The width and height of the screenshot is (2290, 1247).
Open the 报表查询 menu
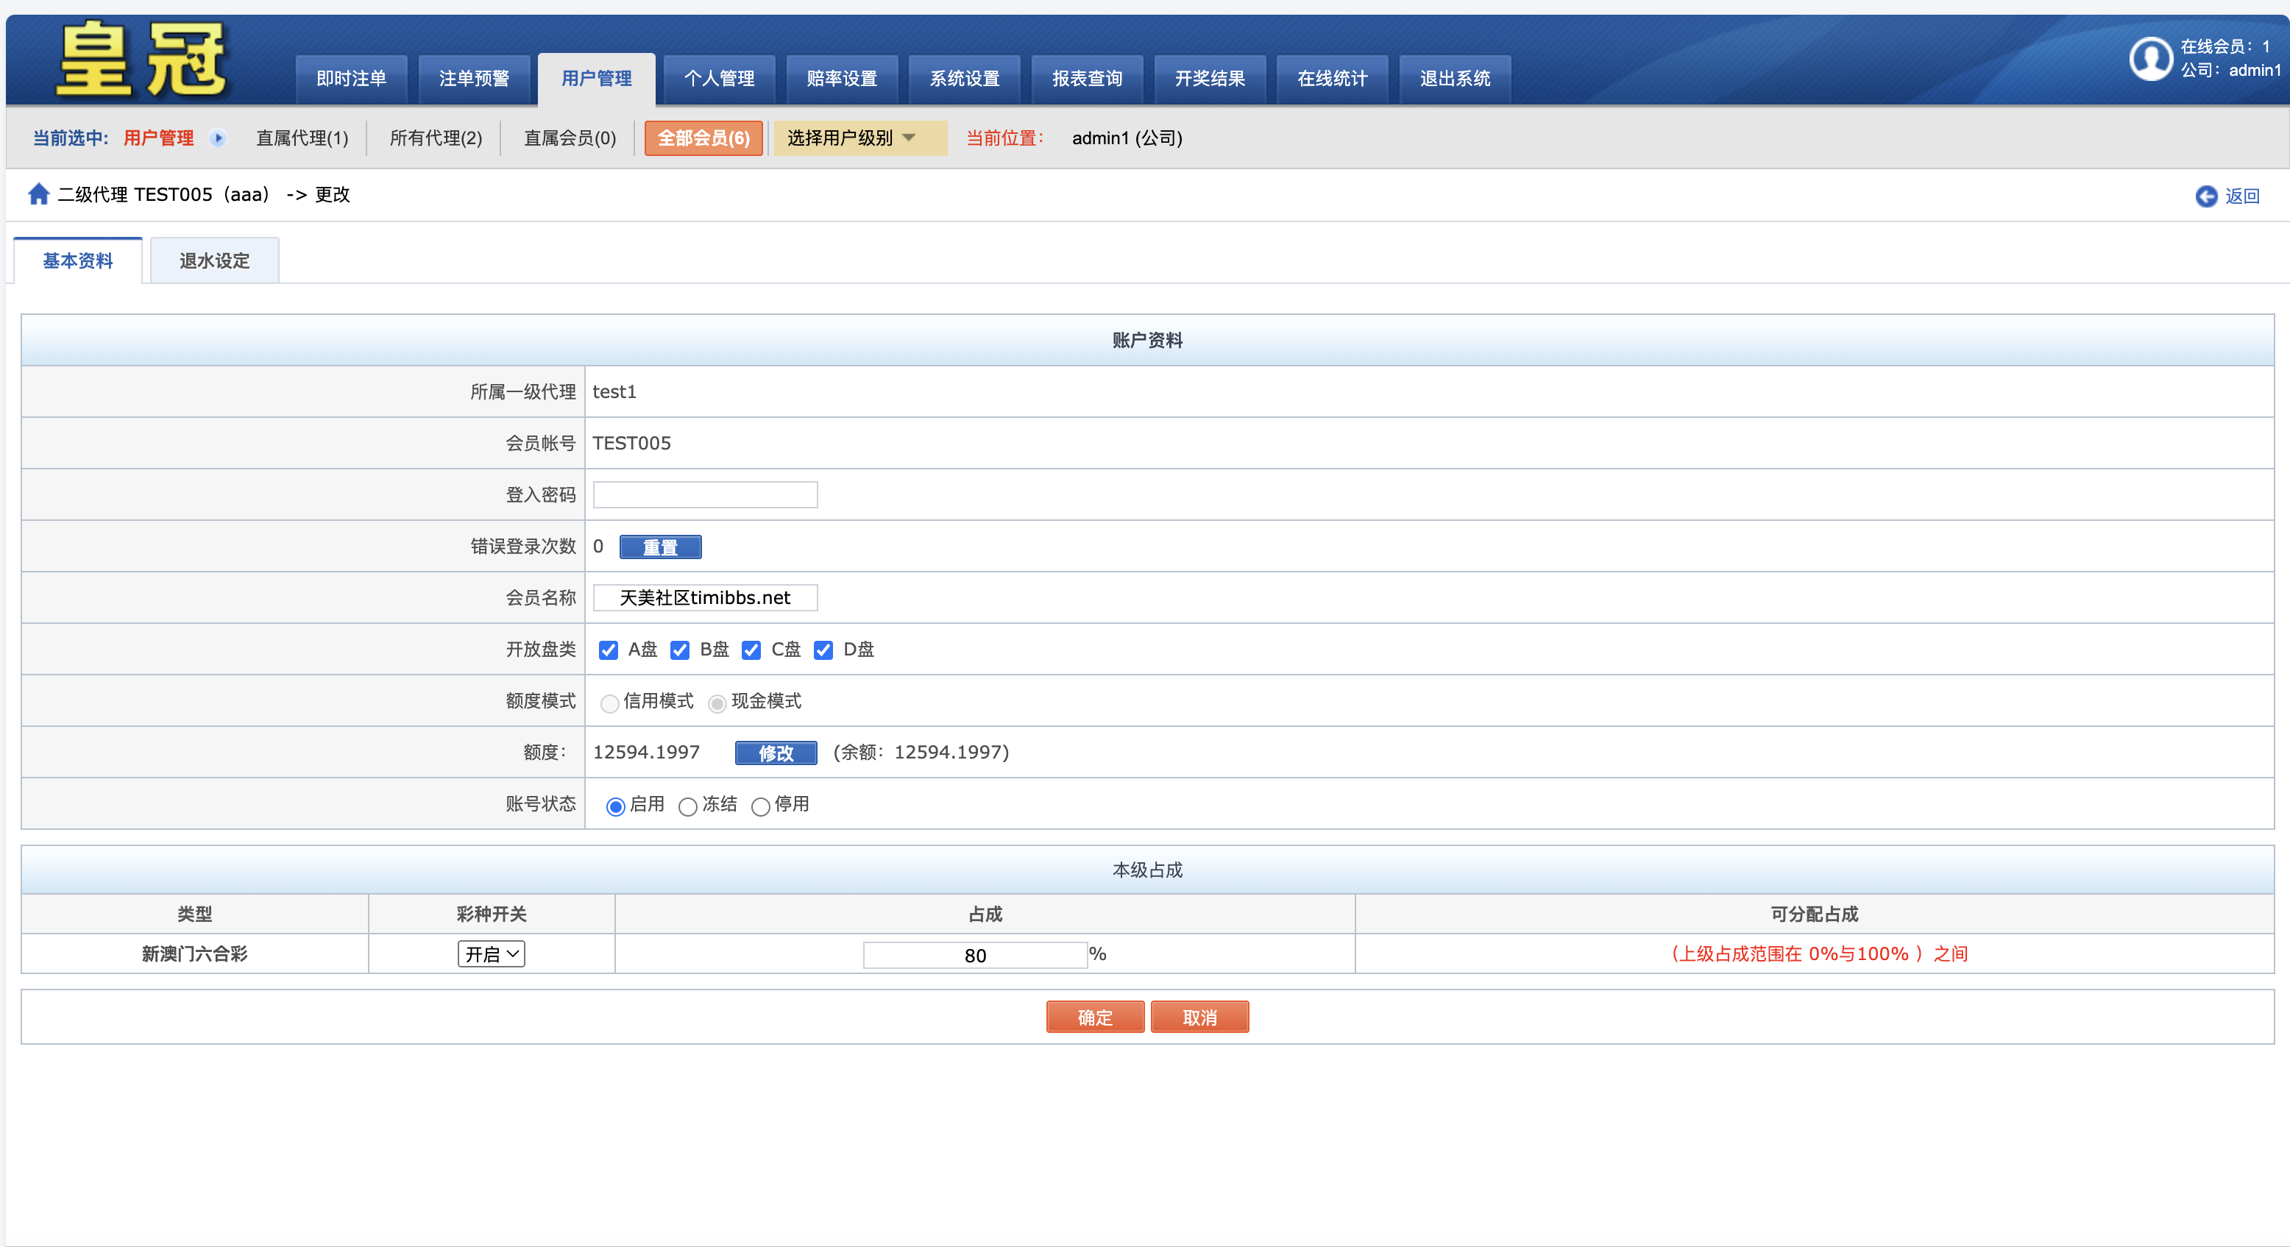[1086, 78]
